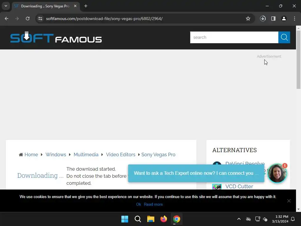Launch Firefox from the taskbar

pos(163,219)
